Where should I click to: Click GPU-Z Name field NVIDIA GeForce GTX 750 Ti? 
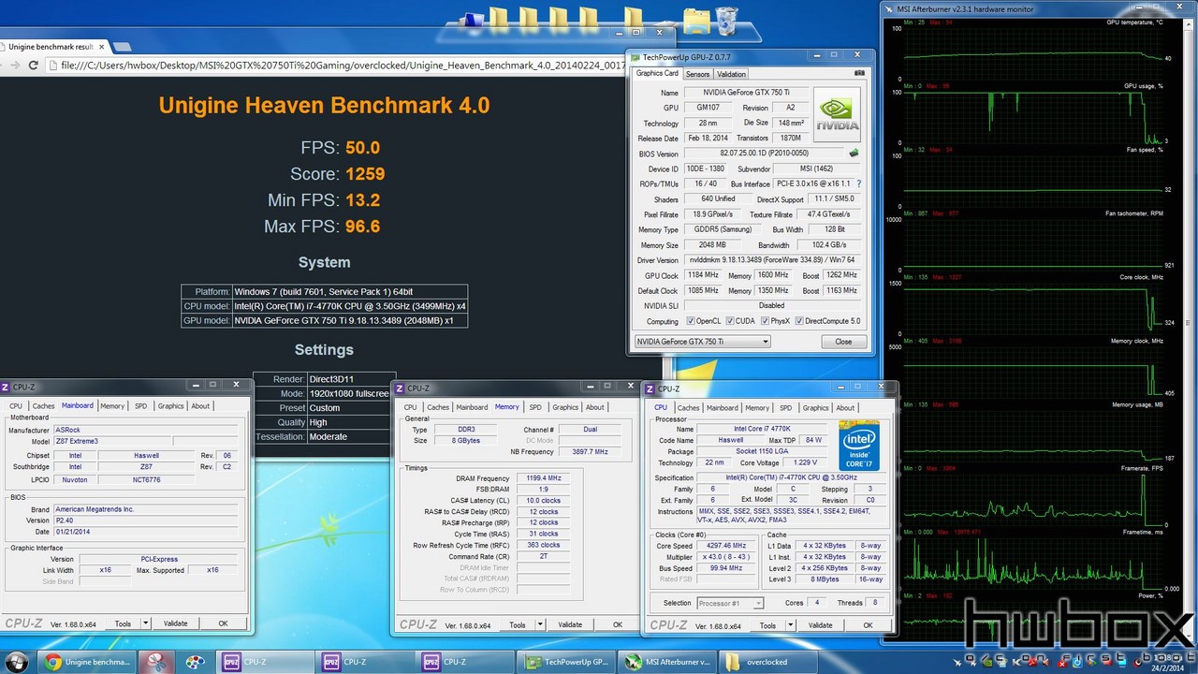[x=745, y=93]
